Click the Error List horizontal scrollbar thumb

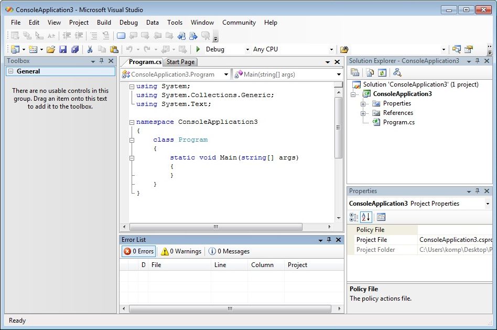click(x=230, y=308)
